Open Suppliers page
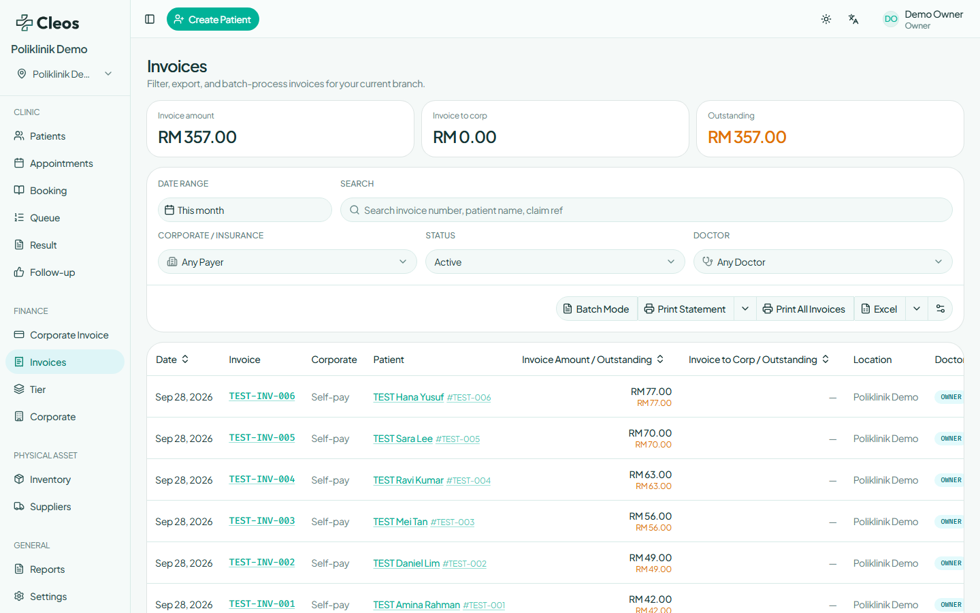The width and height of the screenshot is (980, 613). 65,507
